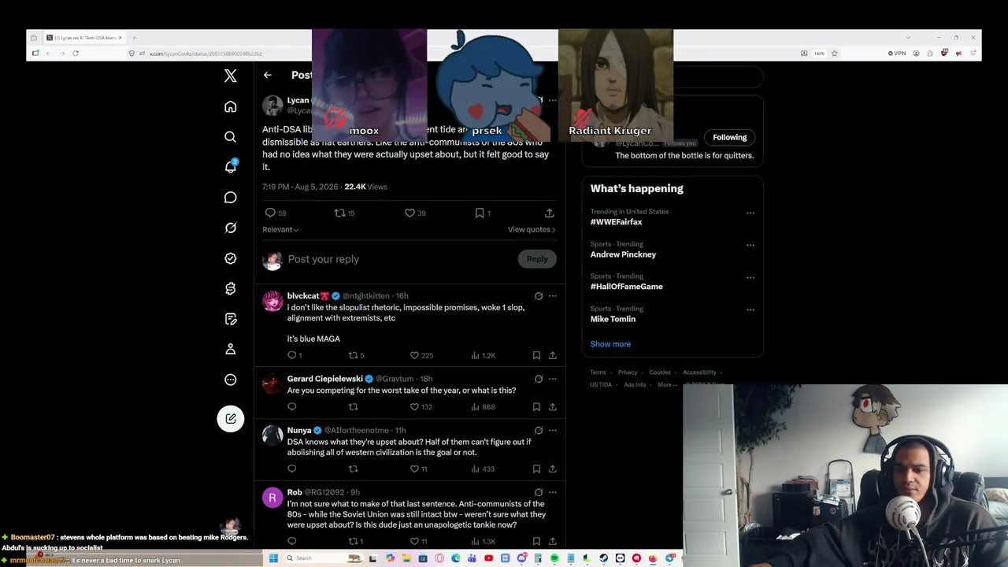Viewport: 1008px width, 567px height.
Task: Share Lycan's main post
Action: (550, 213)
